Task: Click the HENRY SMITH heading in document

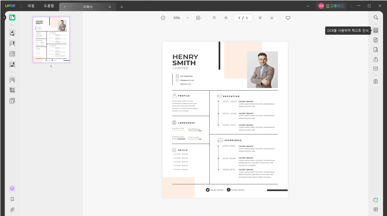Action: coord(185,60)
